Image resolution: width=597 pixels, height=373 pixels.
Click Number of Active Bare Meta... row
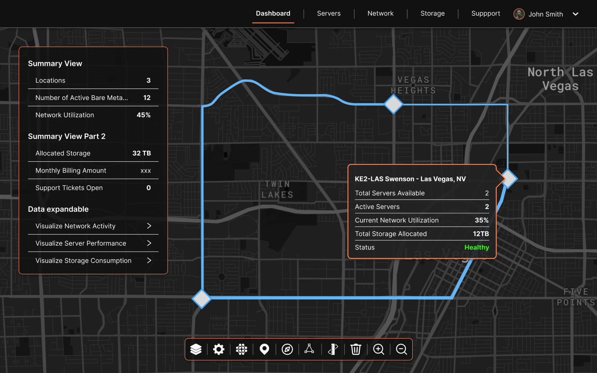tap(93, 98)
